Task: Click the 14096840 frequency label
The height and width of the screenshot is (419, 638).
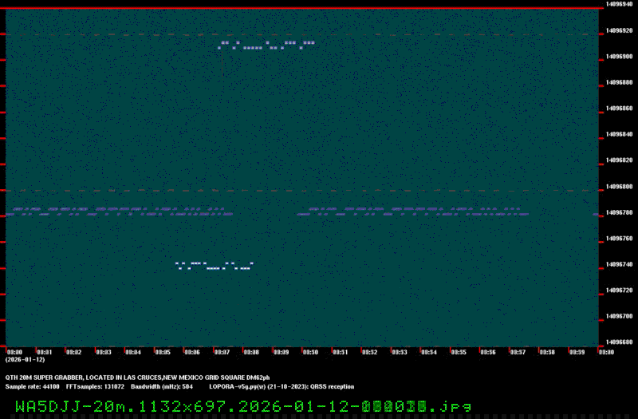Action: pos(619,134)
